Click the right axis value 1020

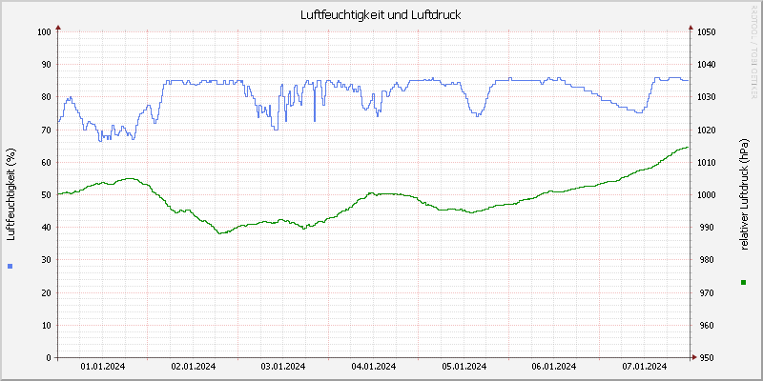(706, 130)
